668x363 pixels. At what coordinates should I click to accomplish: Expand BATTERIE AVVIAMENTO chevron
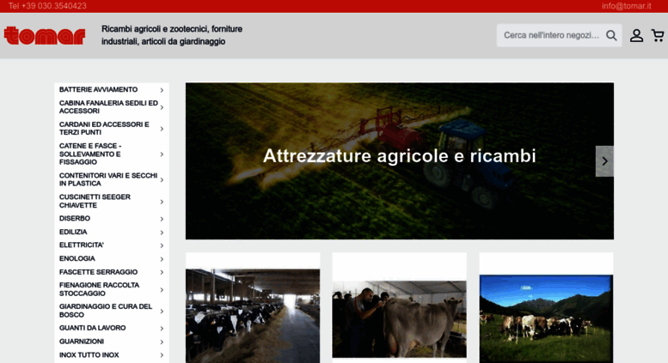pyautogui.click(x=162, y=90)
